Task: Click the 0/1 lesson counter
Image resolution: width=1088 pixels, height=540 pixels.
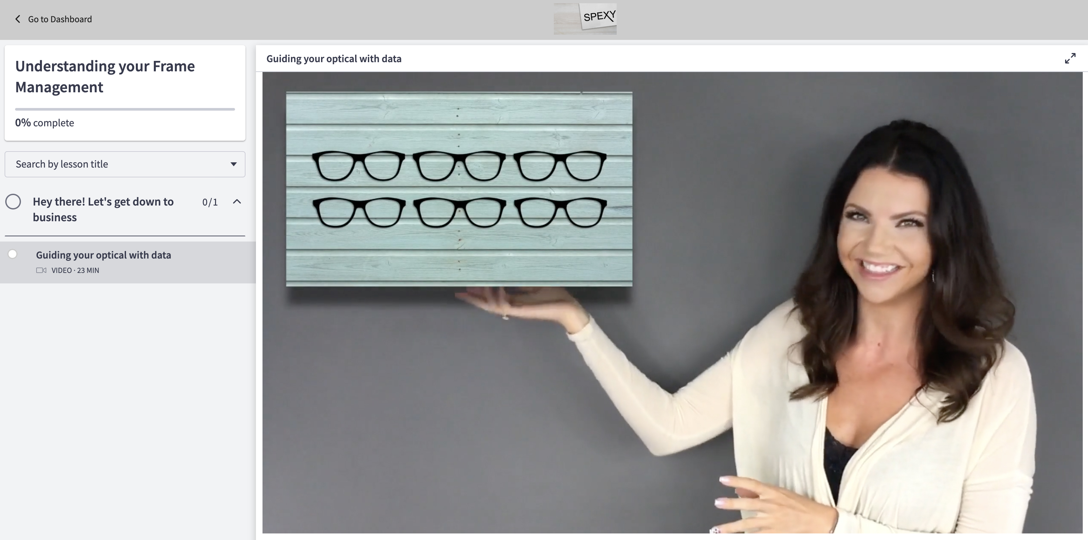Action: [210, 202]
